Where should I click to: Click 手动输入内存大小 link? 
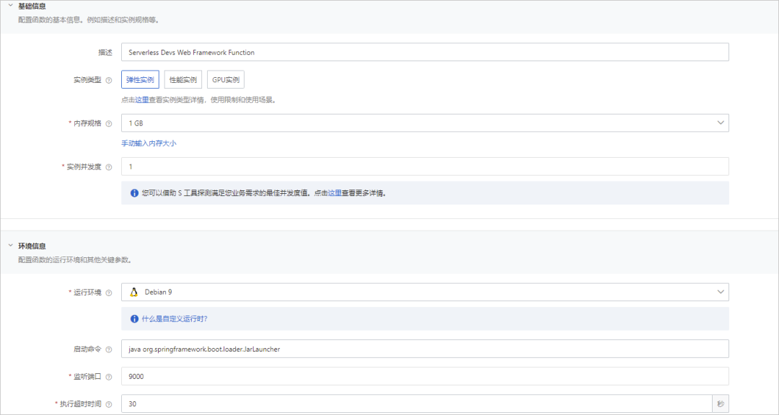point(149,143)
